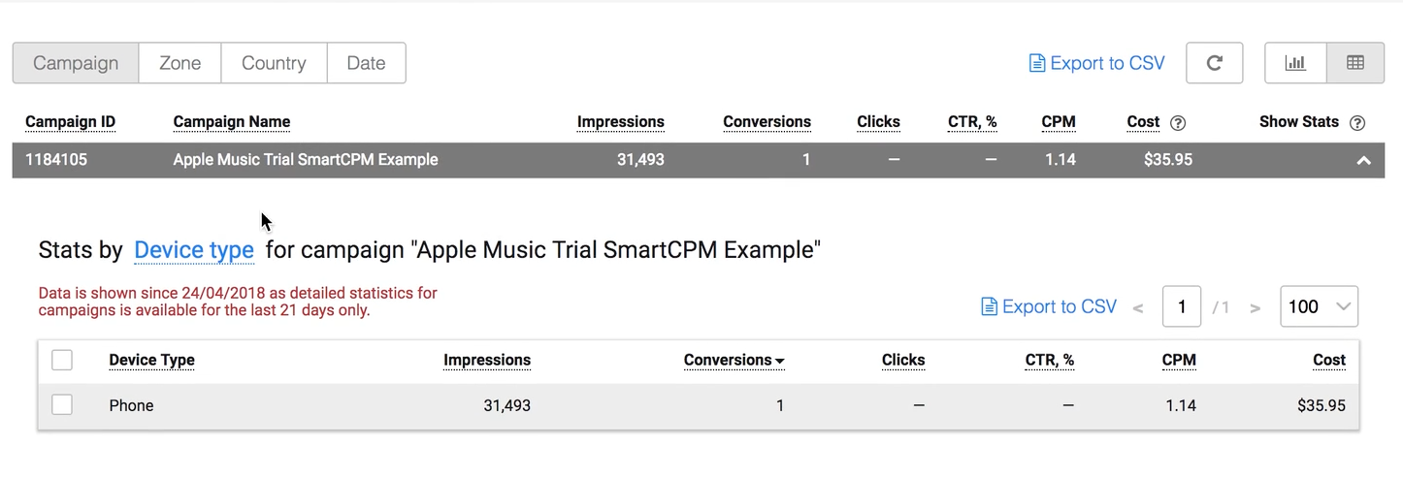Image resolution: width=1403 pixels, height=478 pixels.
Task: Open the Cost help question-mark icon
Action: pyautogui.click(x=1178, y=122)
